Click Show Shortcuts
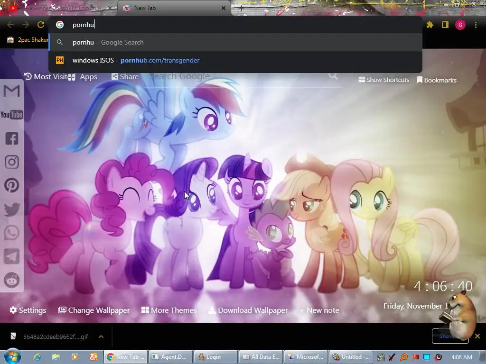Image resolution: width=486 pixels, height=364 pixels. point(383,80)
